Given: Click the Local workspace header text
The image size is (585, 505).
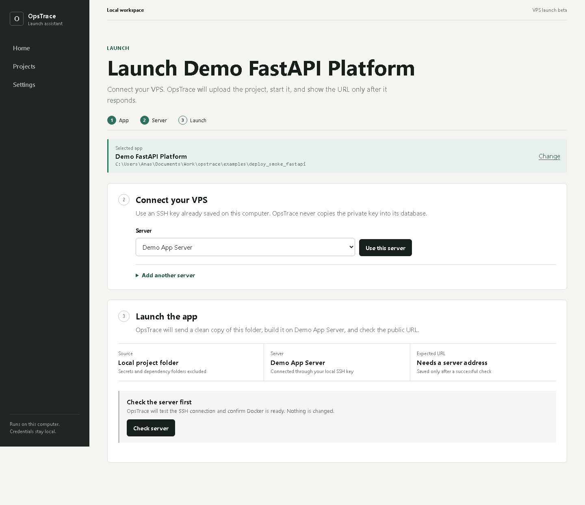Looking at the screenshot, I should click(x=126, y=10).
